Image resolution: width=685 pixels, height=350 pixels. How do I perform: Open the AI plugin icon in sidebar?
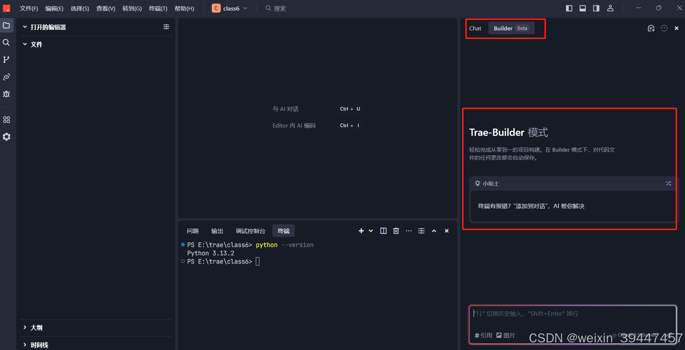[x=7, y=137]
